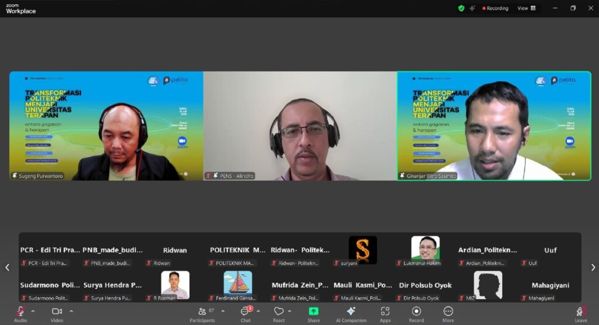The image size is (599, 325).
Task: Click the Recording indicator in title bar
Action: (x=495, y=8)
